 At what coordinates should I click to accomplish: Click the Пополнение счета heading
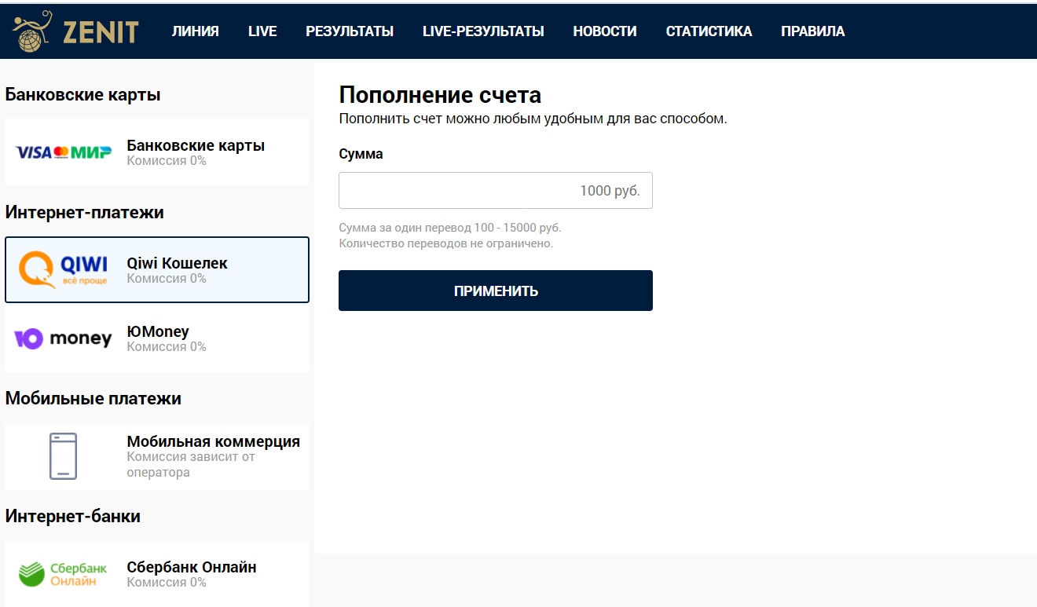(x=440, y=96)
